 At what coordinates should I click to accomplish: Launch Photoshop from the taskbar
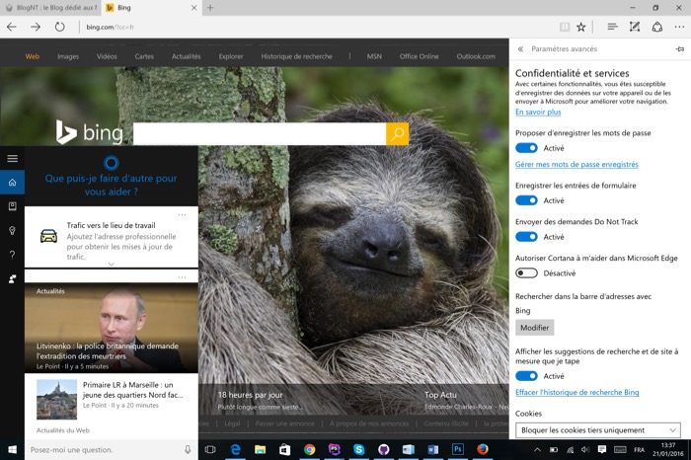point(458,450)
